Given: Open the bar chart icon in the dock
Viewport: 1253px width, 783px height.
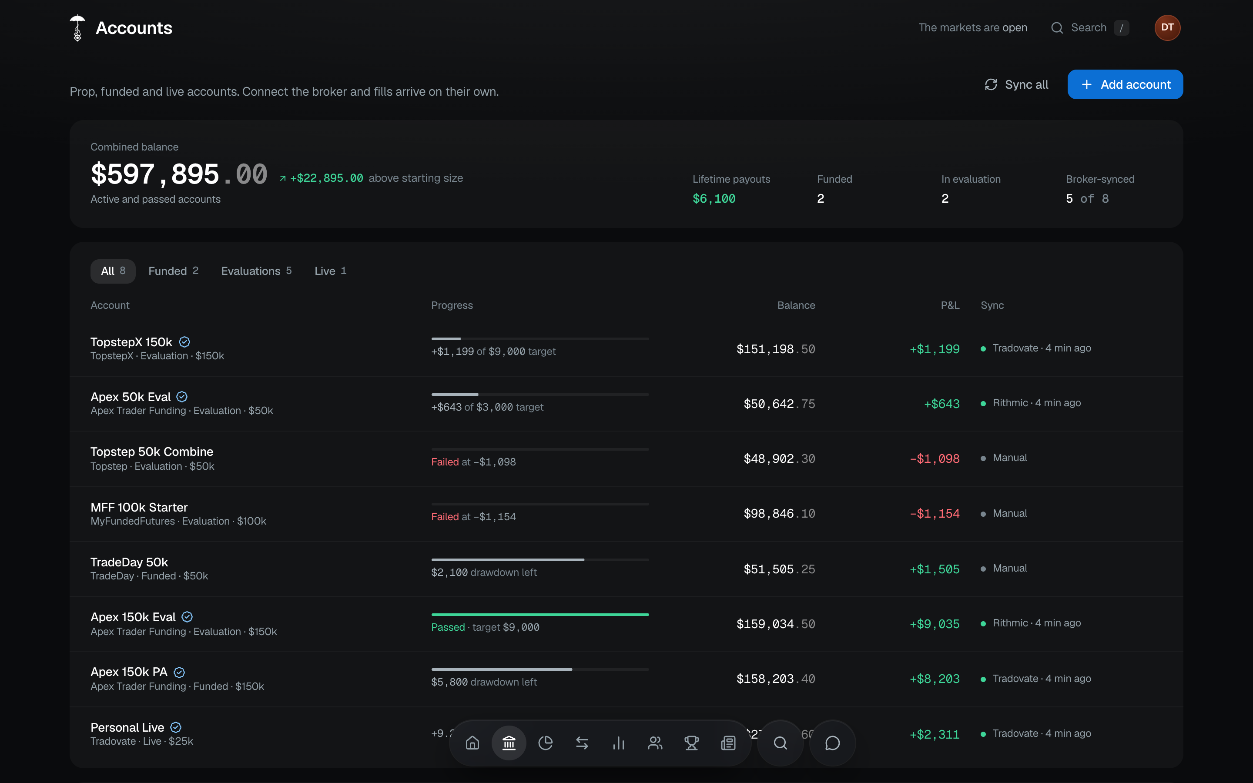Looking at the screenshot, I should click(619, 743).
